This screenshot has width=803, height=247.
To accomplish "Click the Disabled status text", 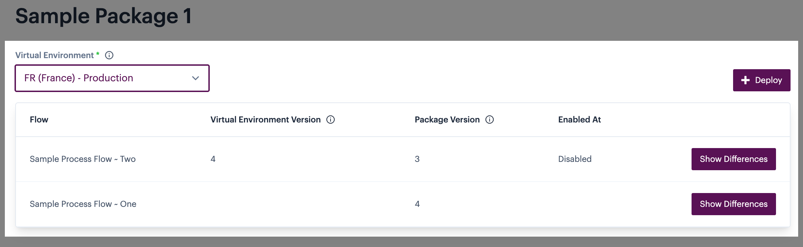I will [x=575, y=159].
